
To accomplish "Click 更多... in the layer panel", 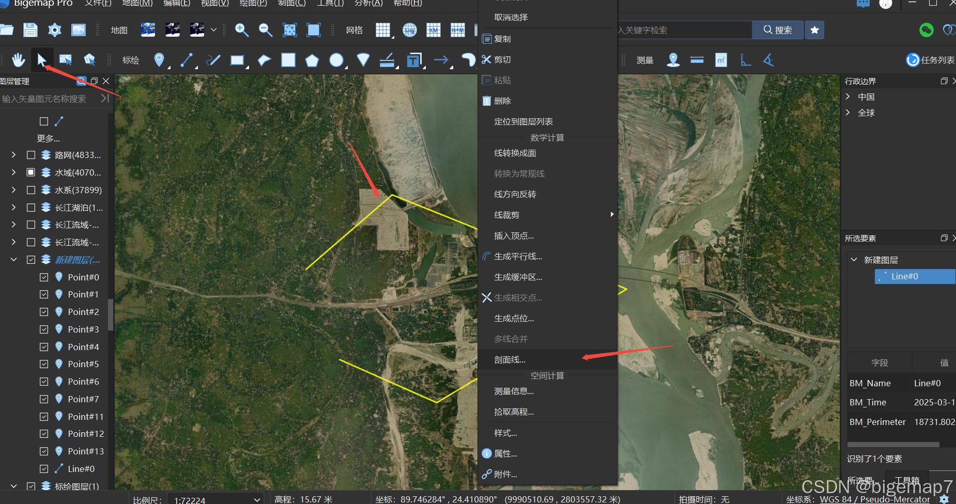I will coord(49,138).
